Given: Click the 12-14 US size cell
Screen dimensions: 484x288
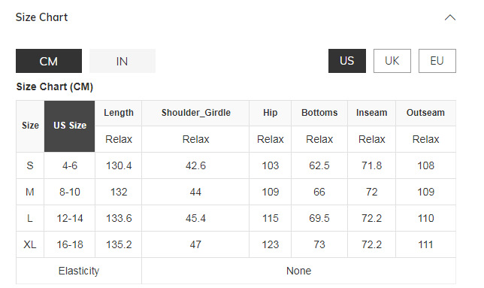Looking at the screenshot, I should (70, 218).
